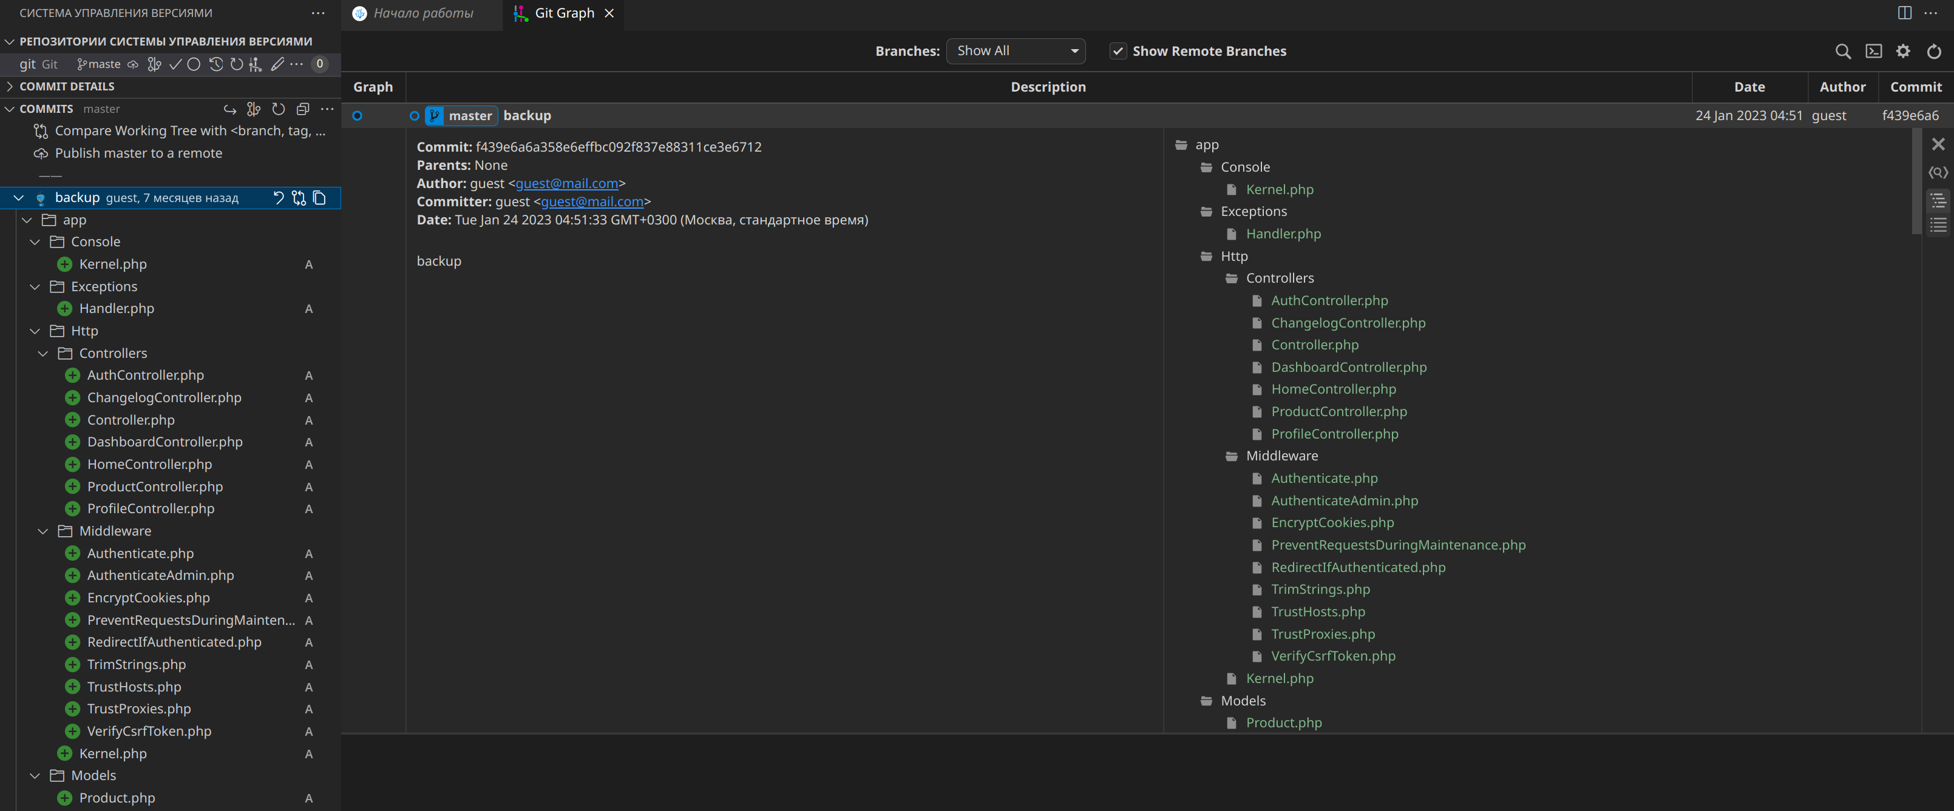Click the Author guest@mail.com email link
Viewport: 1954px width, 811px height.
coord(566,183)
